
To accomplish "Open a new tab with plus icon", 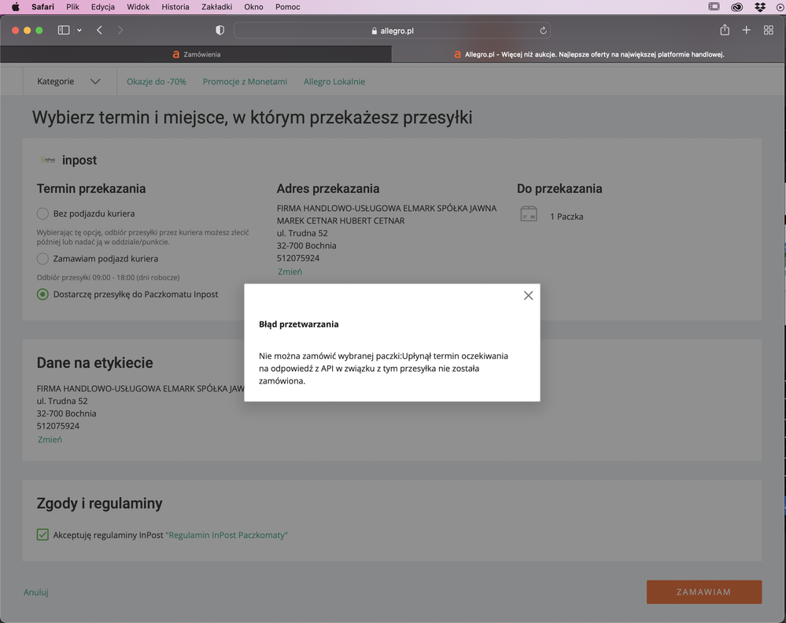I will 747,30.
